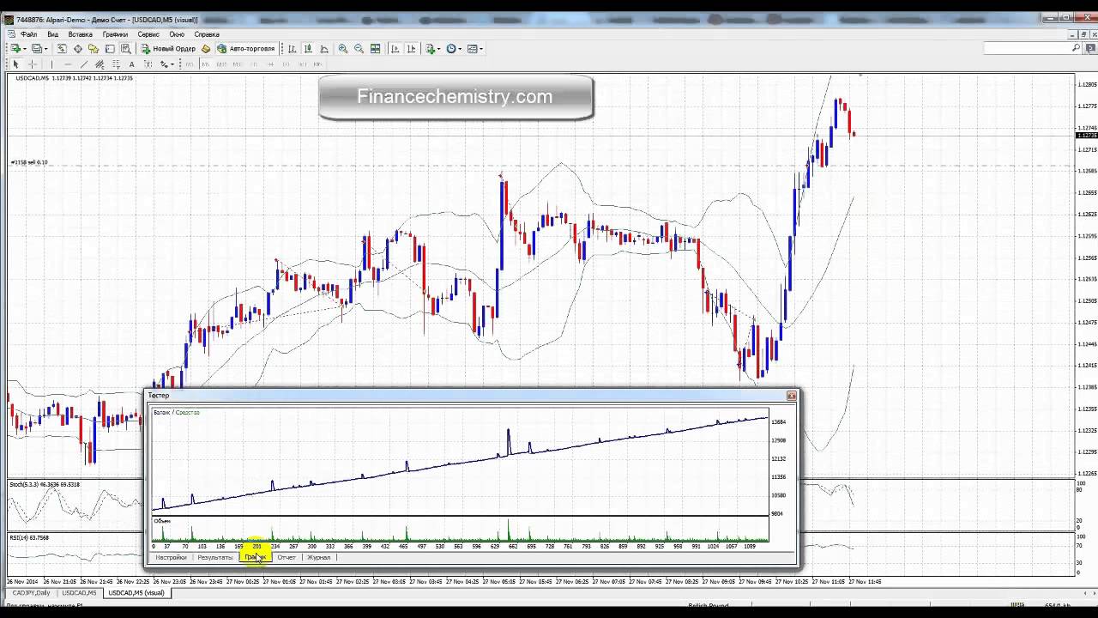This screenshot has width=1098, height=618.
Task: Select the text label tool
Action: click(x=148, y=64)
